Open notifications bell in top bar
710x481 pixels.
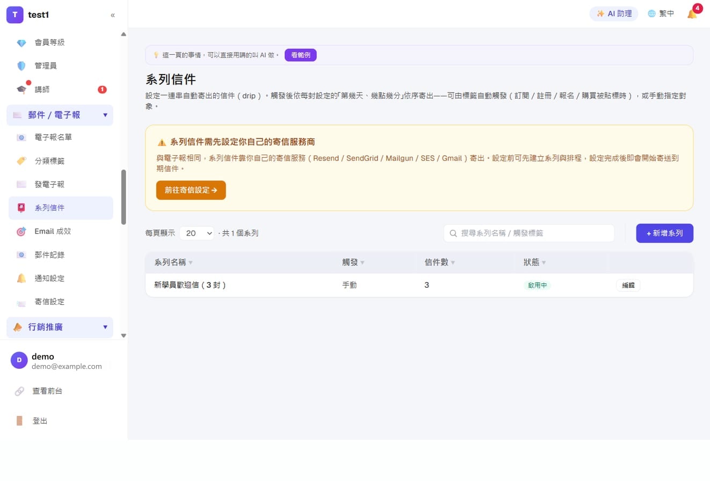coord(692,14)
